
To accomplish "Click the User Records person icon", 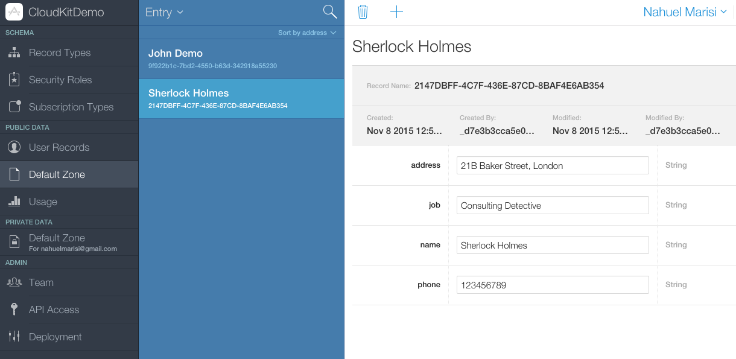I will pyautogui.click(x=14, y=147).
